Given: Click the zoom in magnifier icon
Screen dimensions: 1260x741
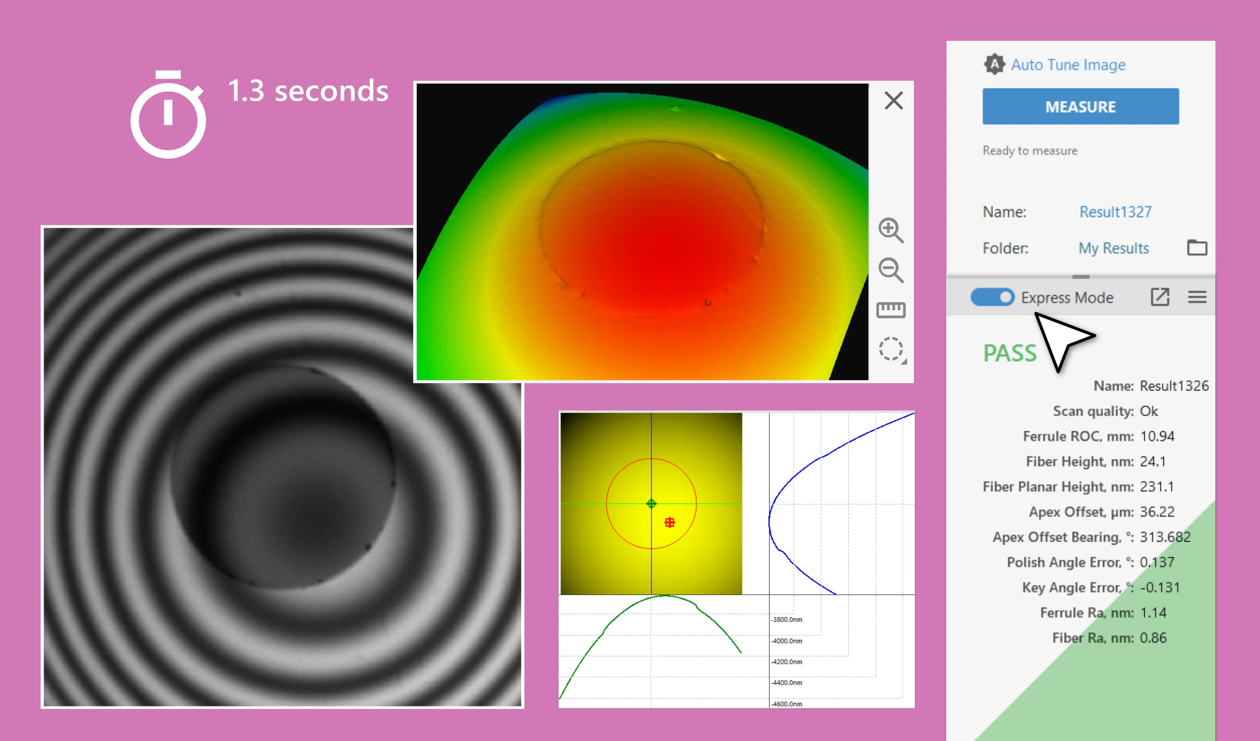Looking at the screenshot, I should (891, 230).
